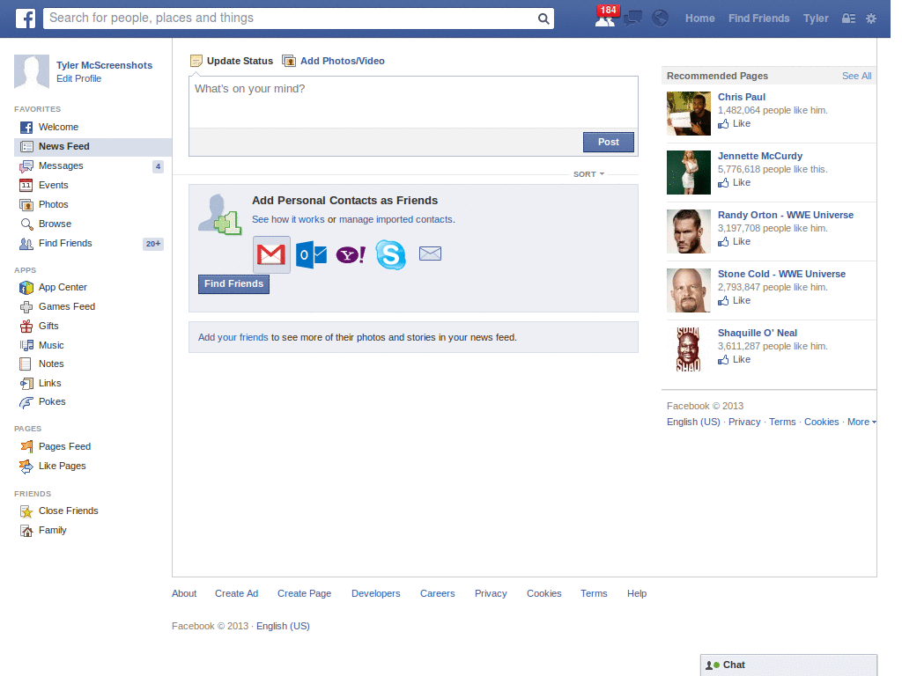Click the What's on your mind box
This screenshot has width=902, height=676.
[x=413, y=102]
